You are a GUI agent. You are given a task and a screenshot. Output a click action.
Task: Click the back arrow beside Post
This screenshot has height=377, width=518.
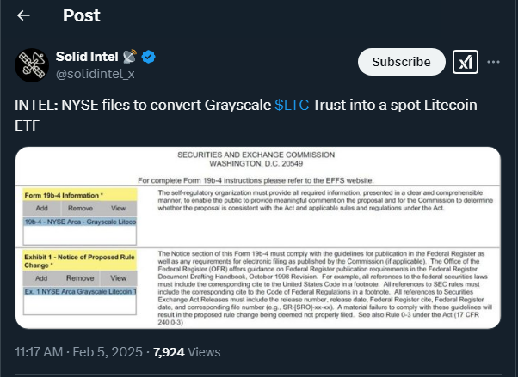pyautogui.click(x=23, y=15)
